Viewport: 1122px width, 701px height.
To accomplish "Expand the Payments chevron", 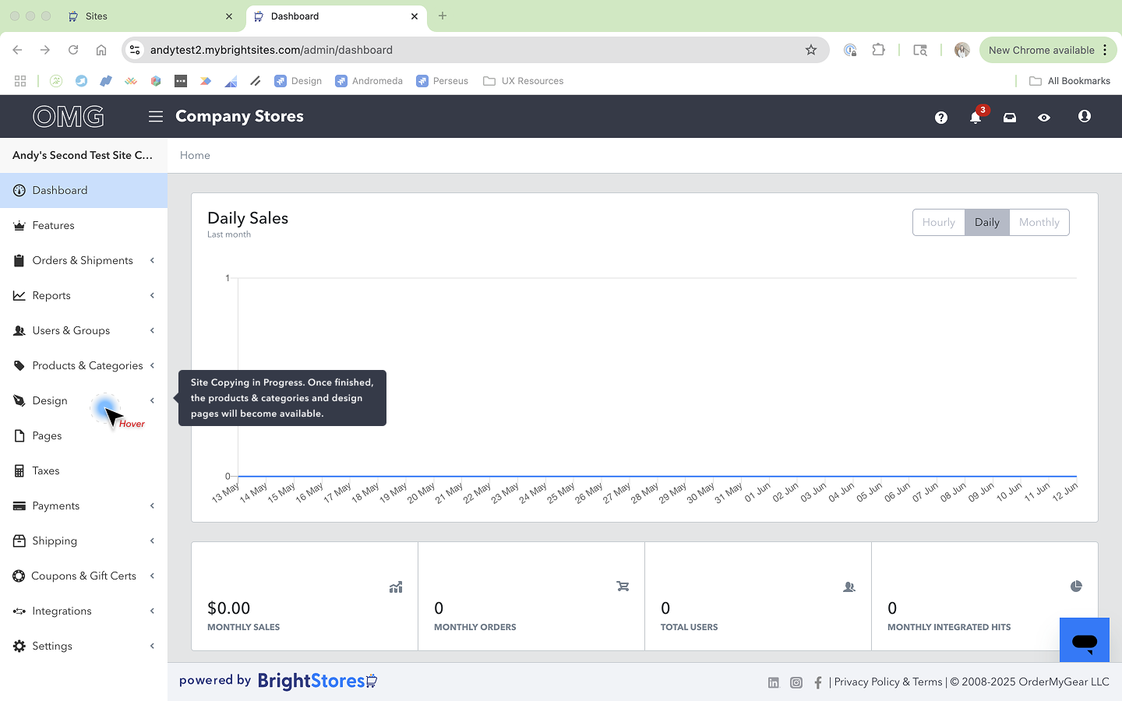I will click(x=152, y=506).
